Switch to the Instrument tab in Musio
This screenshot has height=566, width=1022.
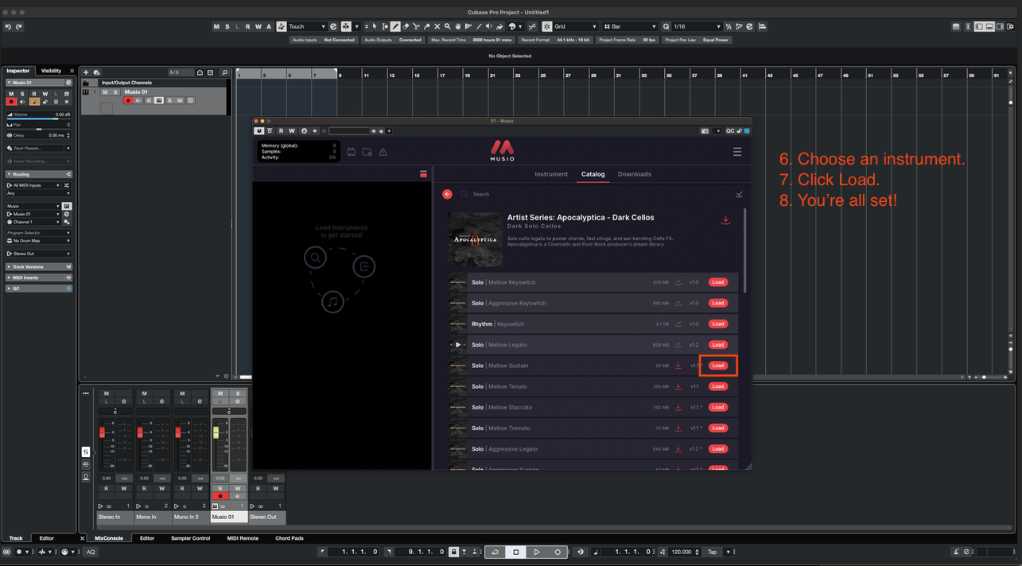551,174
